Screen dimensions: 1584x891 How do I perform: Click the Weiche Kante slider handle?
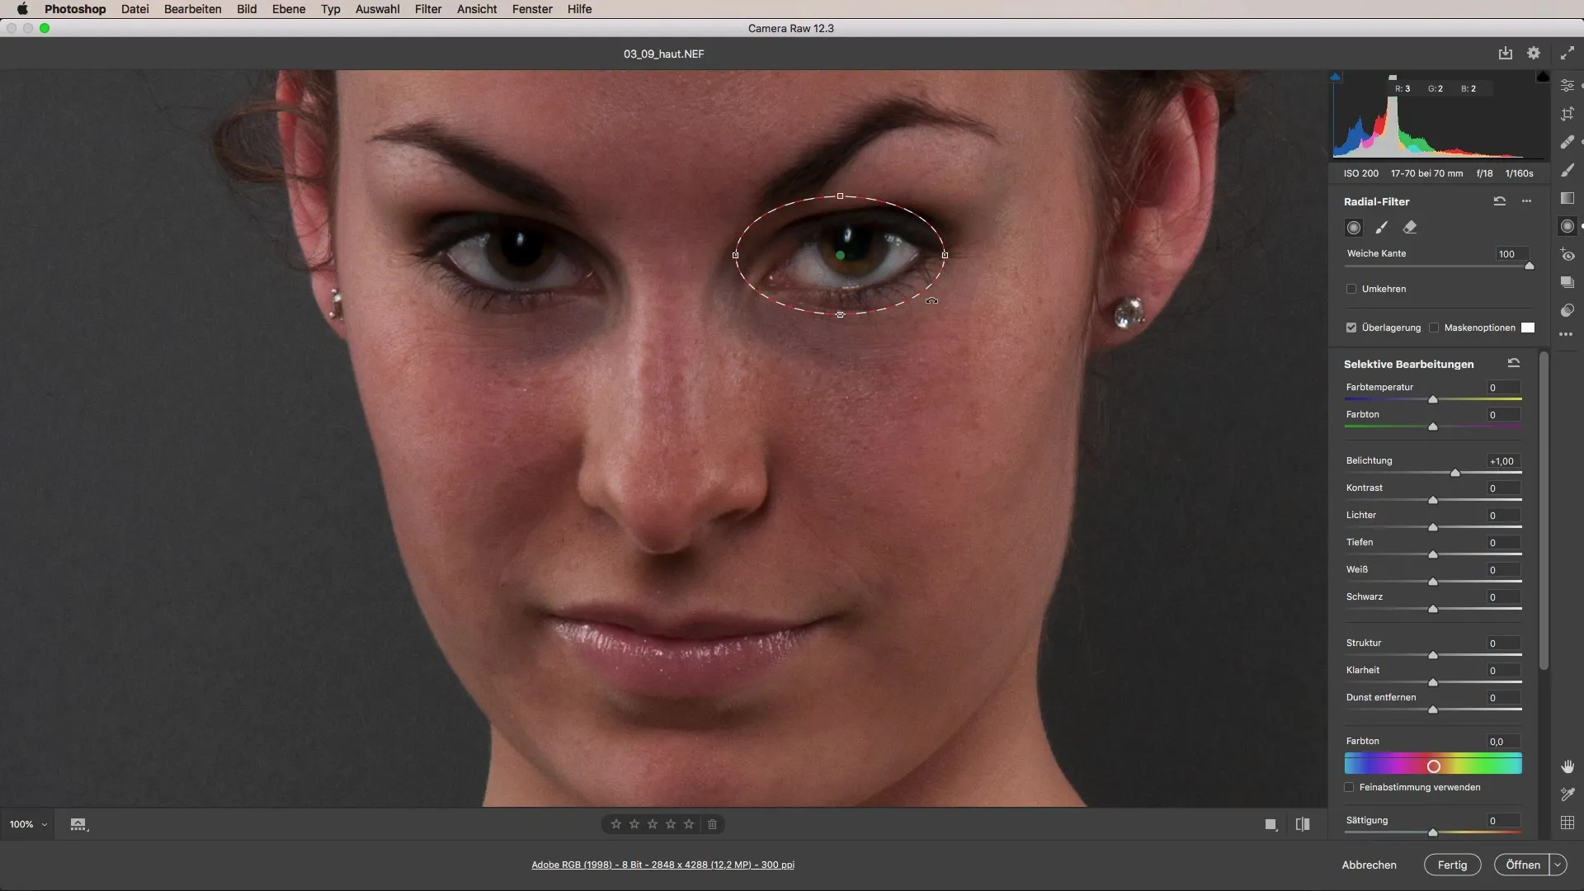point(1530,266)
